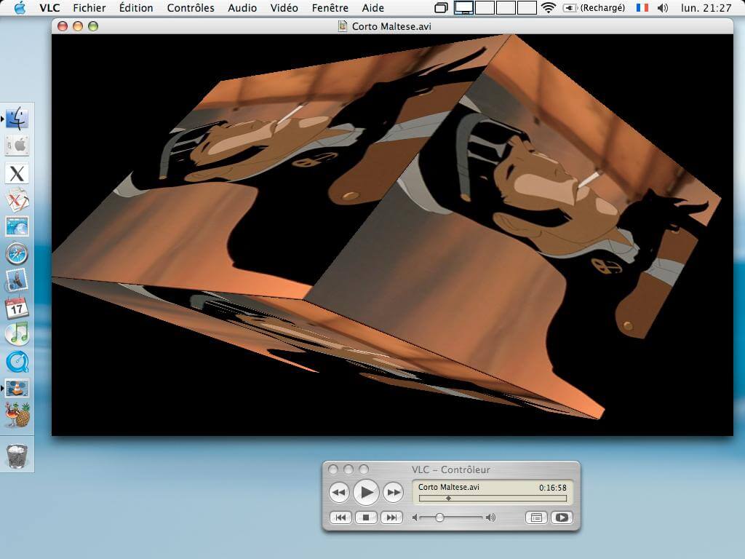Image resolution: width=745 pixels, height=559 pixels.
Task: Open iTunes from the Dock
Action: [16, 334]
